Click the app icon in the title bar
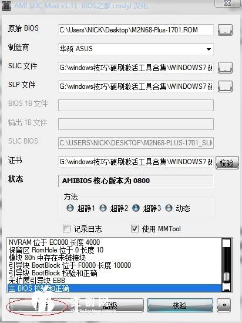Viewport: 242px width, 323px height. click(6, 5)
